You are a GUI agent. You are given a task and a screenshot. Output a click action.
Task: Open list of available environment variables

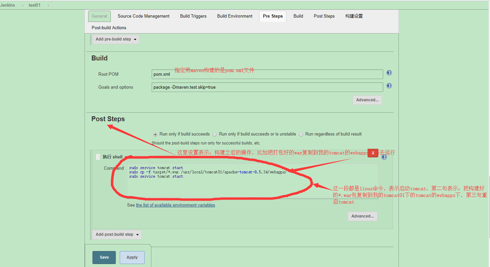tap(175, 205)
